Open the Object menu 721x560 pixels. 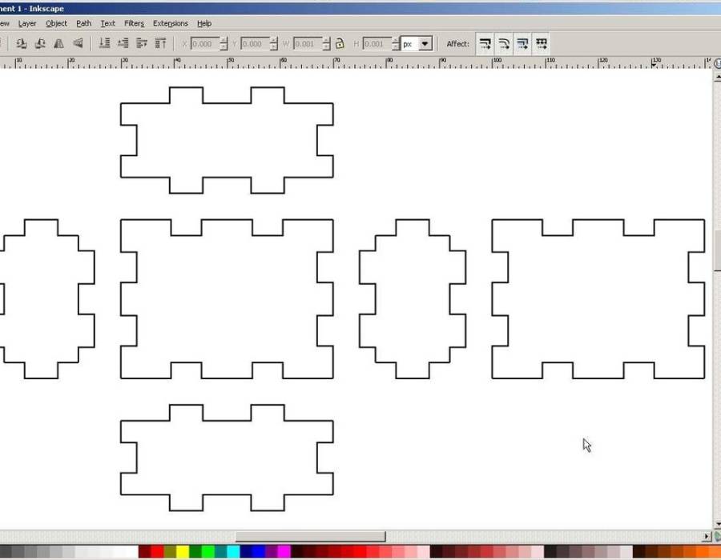tap(57, 23)
